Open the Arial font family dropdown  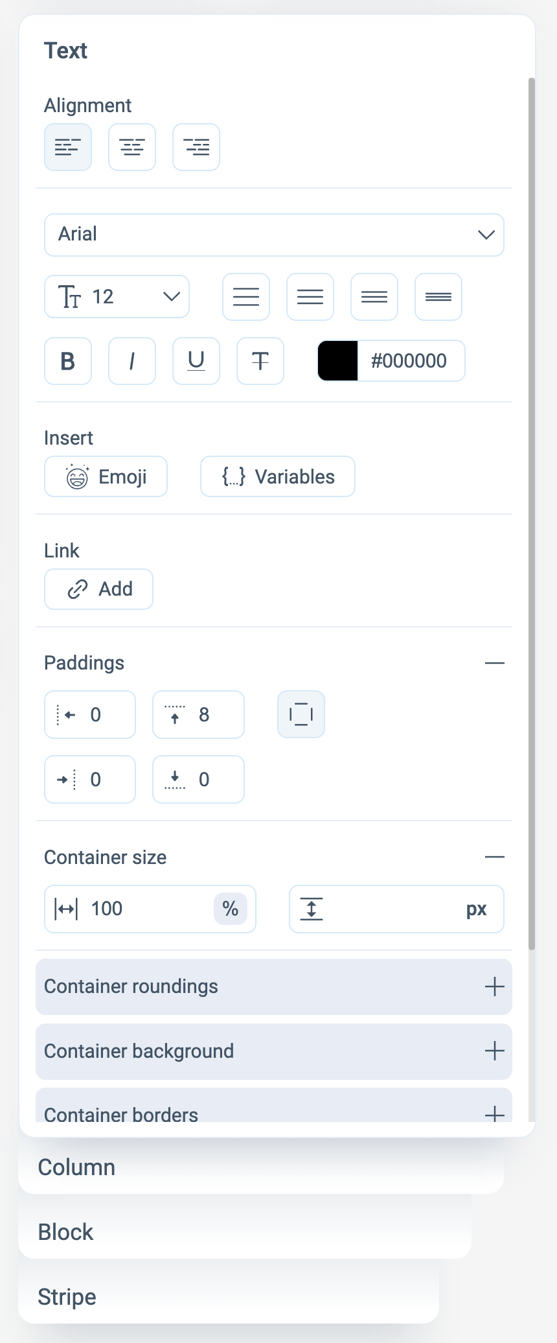(274, 235)
